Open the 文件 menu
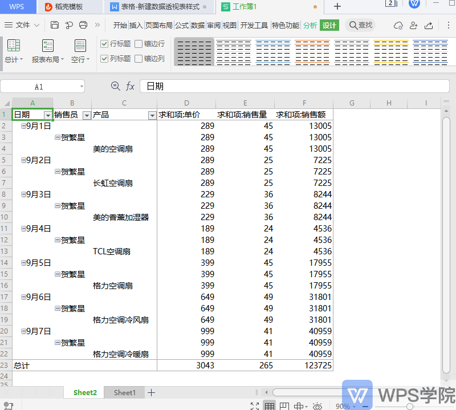 point(22,25)
